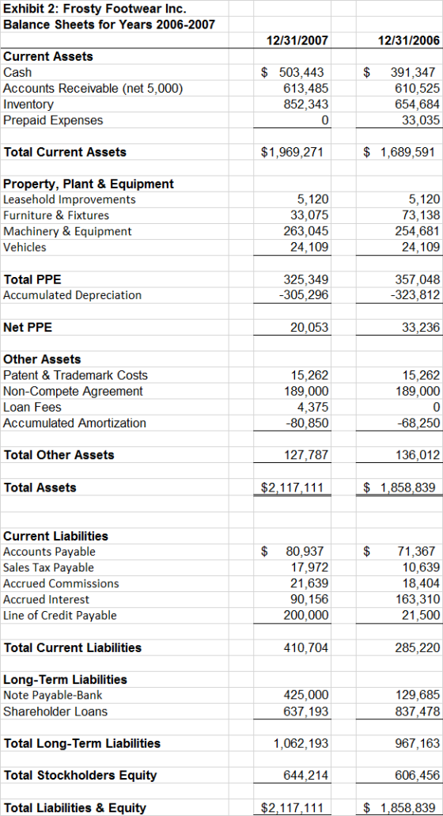Click the 'Balance Sheets for Years 2006-2007' subtitle

click(x=109, y=25)
